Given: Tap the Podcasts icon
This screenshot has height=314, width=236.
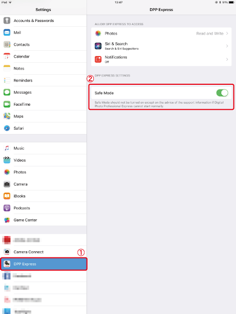Looking at the screenshot, I should pyautogui.click(x=7, y=208).
